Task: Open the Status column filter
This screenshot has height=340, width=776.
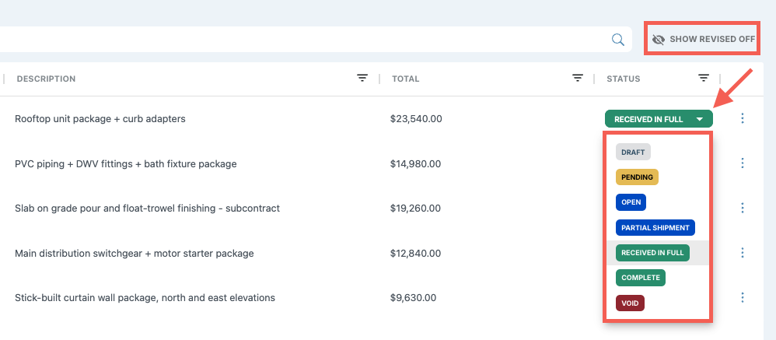Action: tap(703, 79)
